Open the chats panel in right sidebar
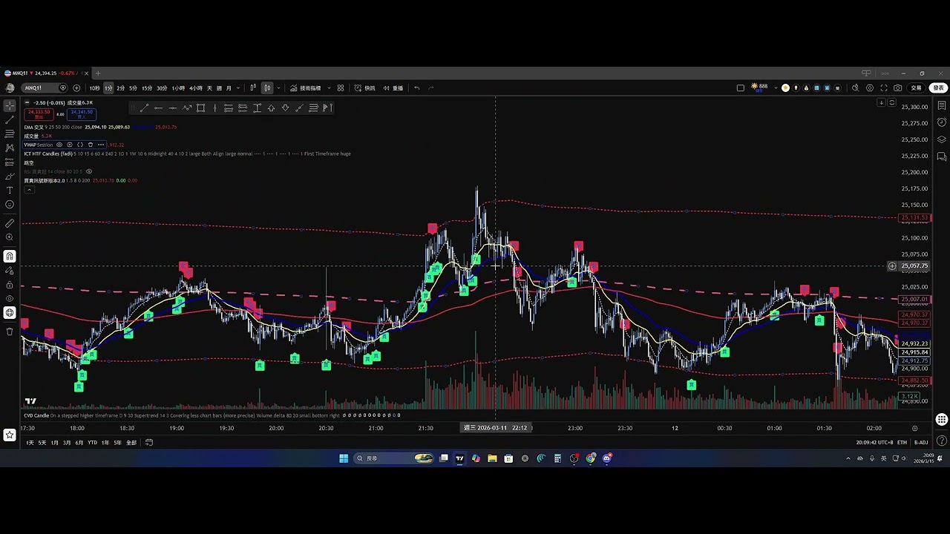This screenshot has height=534, width=950. 942,156
